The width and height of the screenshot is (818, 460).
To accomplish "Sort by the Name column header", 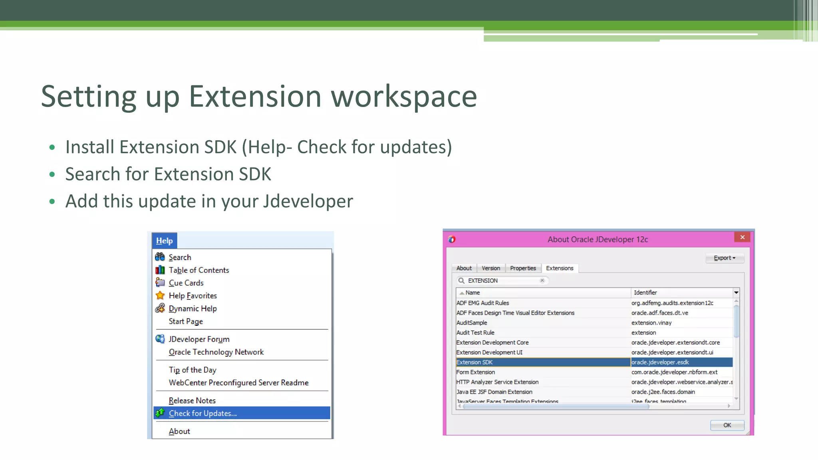I will [473, 293].
